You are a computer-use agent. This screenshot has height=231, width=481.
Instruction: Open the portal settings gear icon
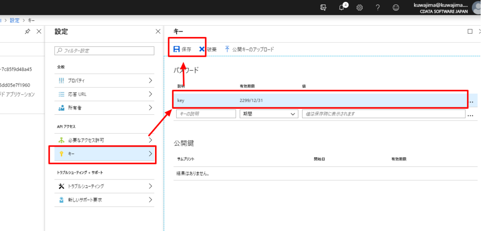[x=359, y=7]
